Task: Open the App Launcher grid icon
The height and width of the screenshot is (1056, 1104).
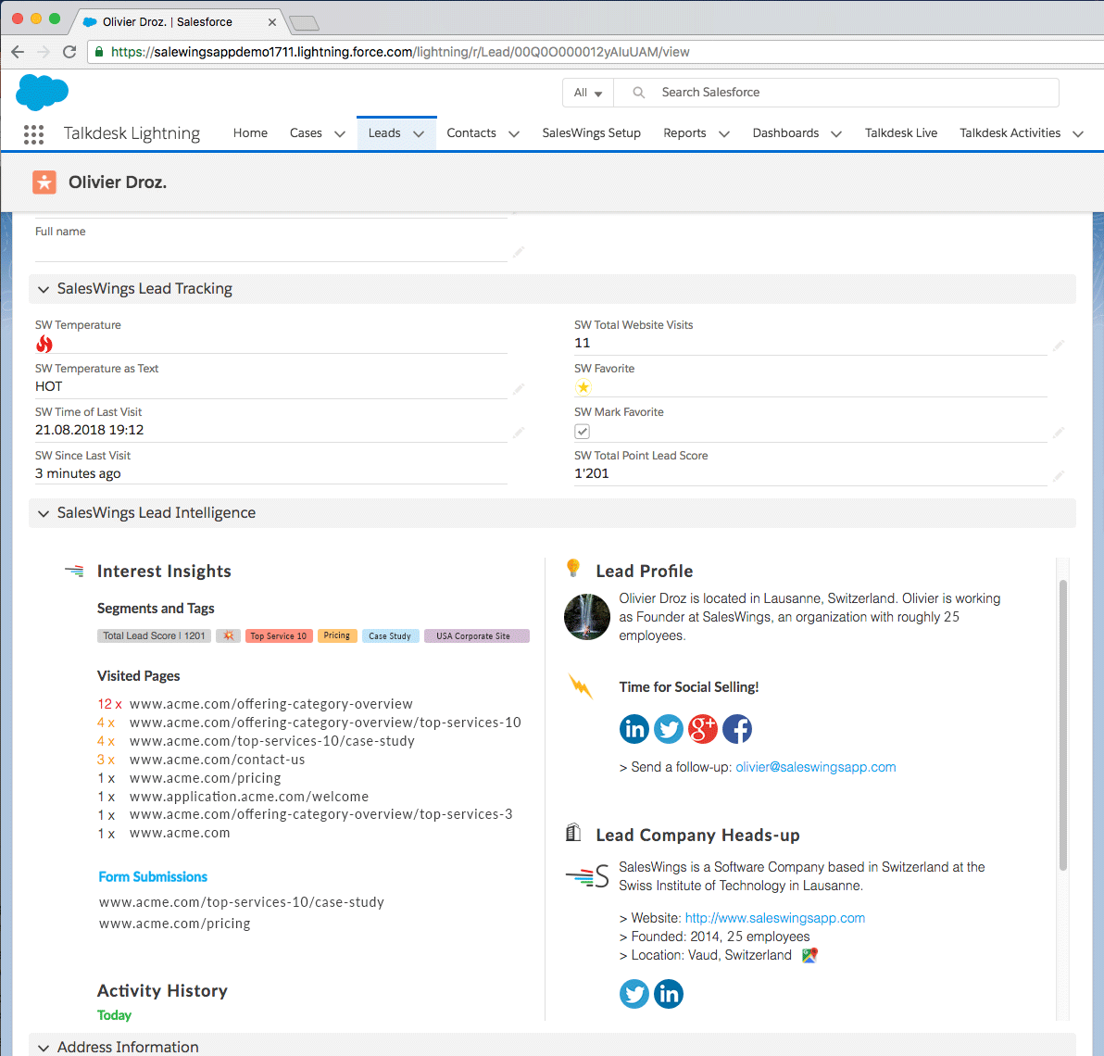Action: tap(33, 133)
